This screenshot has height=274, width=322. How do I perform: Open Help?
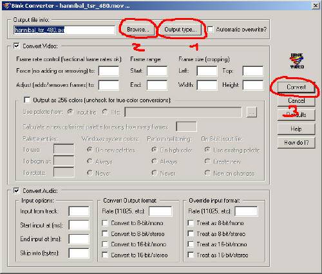(296, 129)
